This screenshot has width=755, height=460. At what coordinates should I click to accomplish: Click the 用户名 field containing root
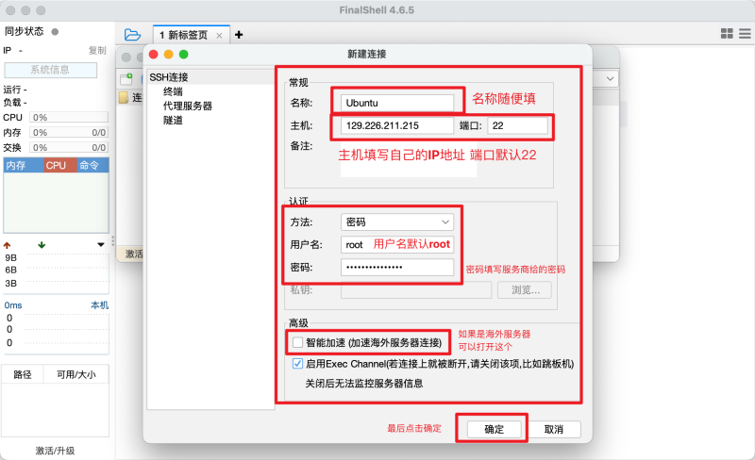(397, 244)
